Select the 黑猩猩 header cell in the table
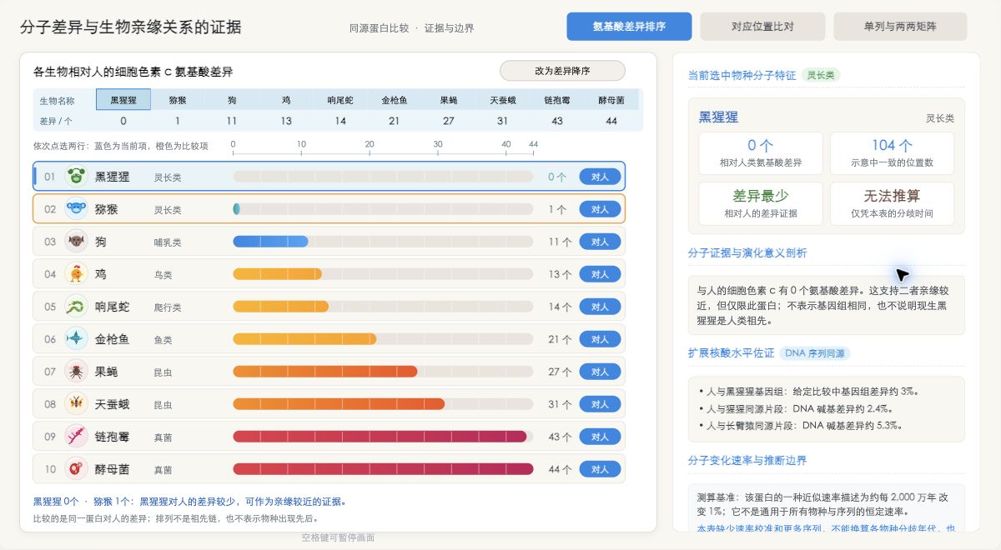The width and height of the screenshot is (1001, 550). [123, 99]
